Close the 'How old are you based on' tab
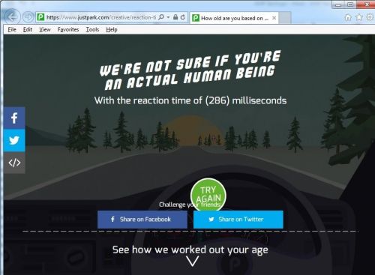The image size is (375, 275). (274, 18)
